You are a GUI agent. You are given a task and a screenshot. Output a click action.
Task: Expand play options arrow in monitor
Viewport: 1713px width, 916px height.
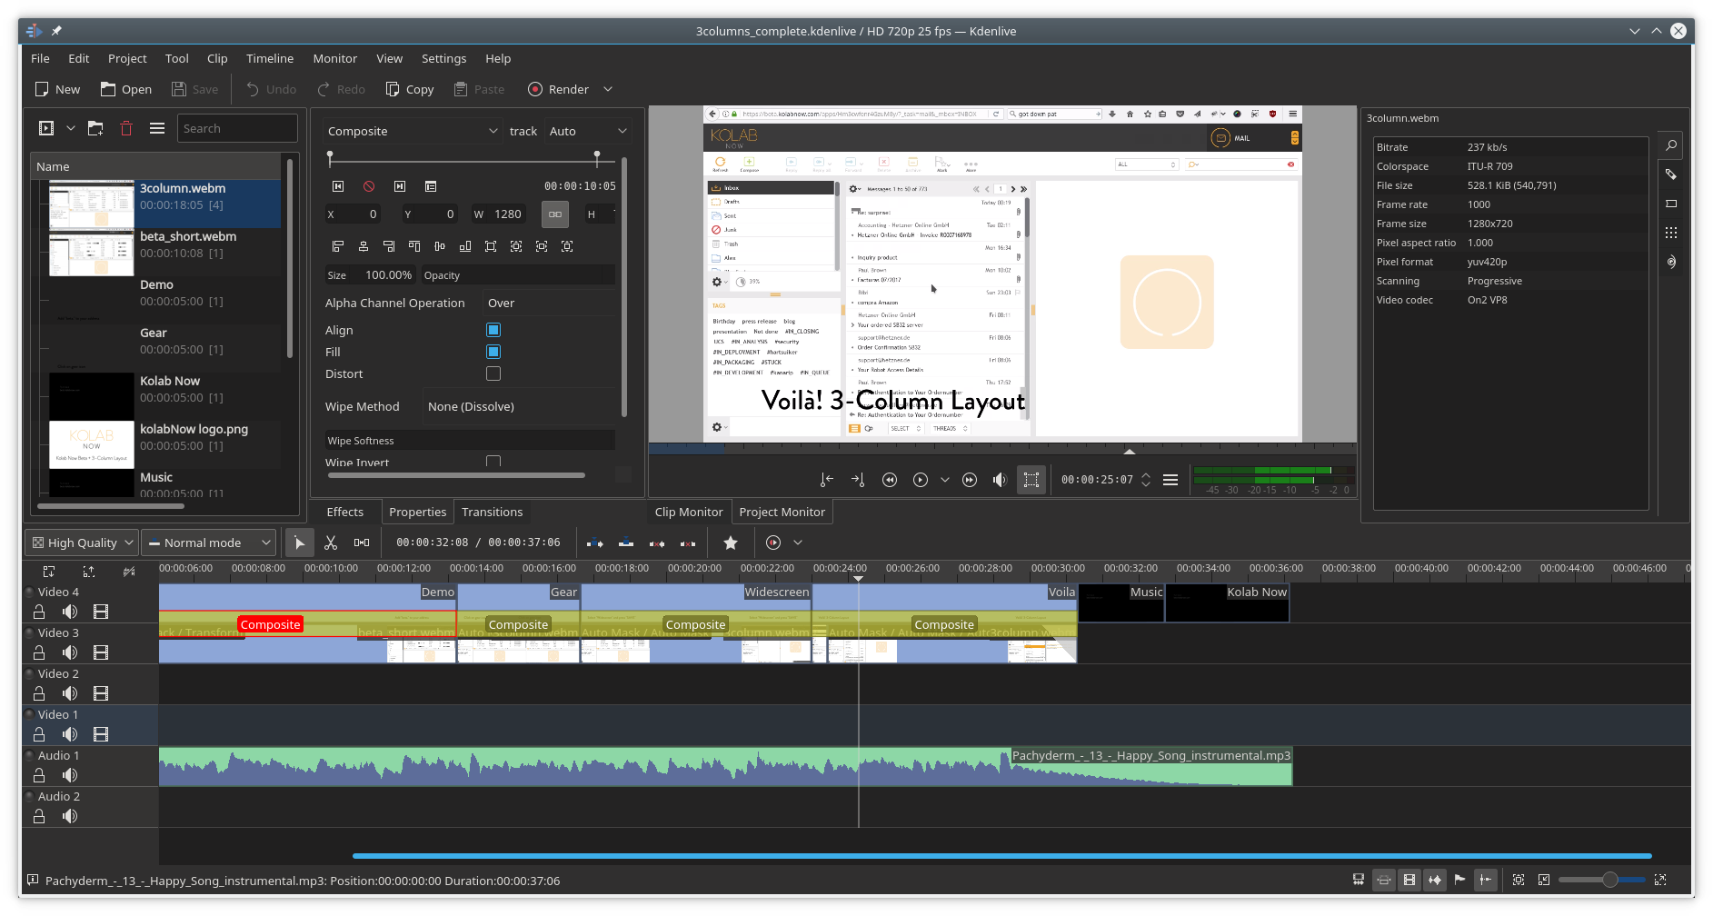[x=945, y=480]
